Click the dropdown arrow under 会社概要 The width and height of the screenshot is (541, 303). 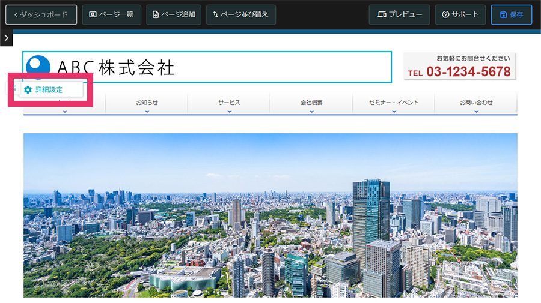click(x=311, y=112)
